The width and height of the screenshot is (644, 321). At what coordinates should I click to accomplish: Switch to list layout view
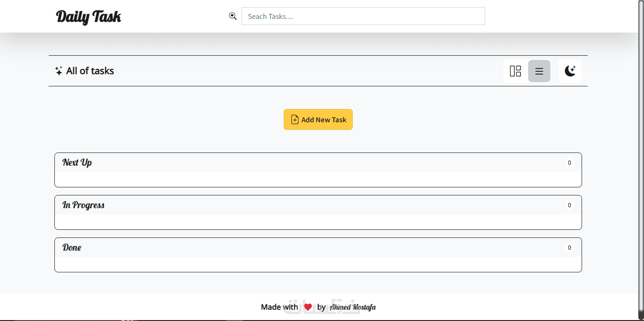click(539, 71)
